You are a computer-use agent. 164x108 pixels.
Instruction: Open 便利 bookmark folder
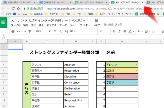pyautogui.click(x=77, y=14)
